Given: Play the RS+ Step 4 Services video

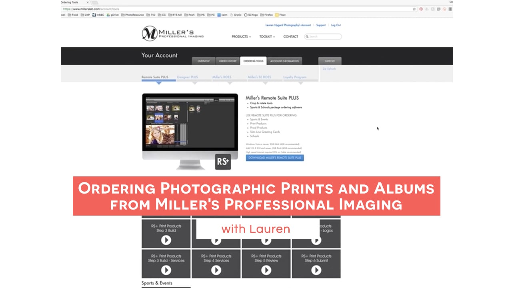Looking at the screenshot, I should pyautogui.click(x=216, y=270).
